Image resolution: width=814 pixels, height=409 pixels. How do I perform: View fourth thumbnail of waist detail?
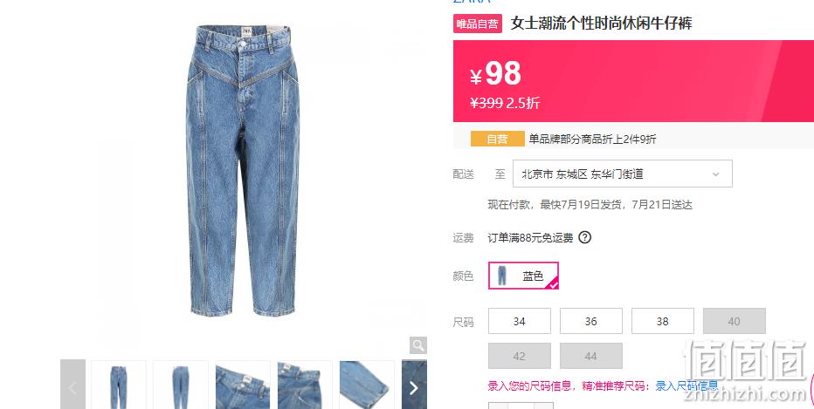click(x=305, y=385)
